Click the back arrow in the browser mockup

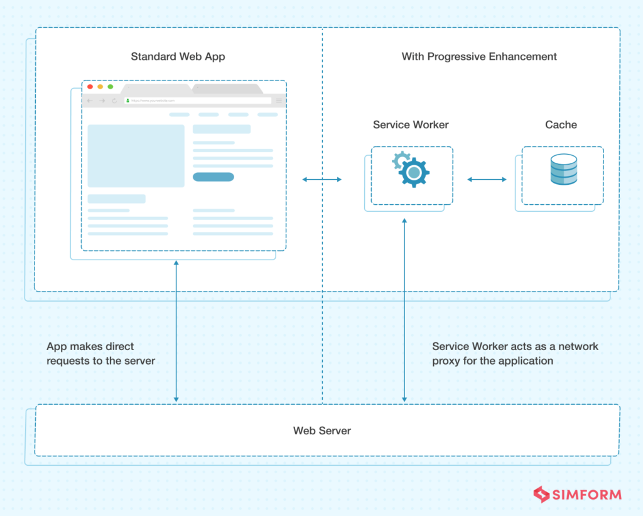(x=89, y=100)
